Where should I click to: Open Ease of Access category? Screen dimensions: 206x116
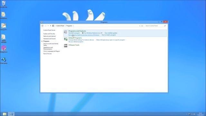click(x=48, y=54)
